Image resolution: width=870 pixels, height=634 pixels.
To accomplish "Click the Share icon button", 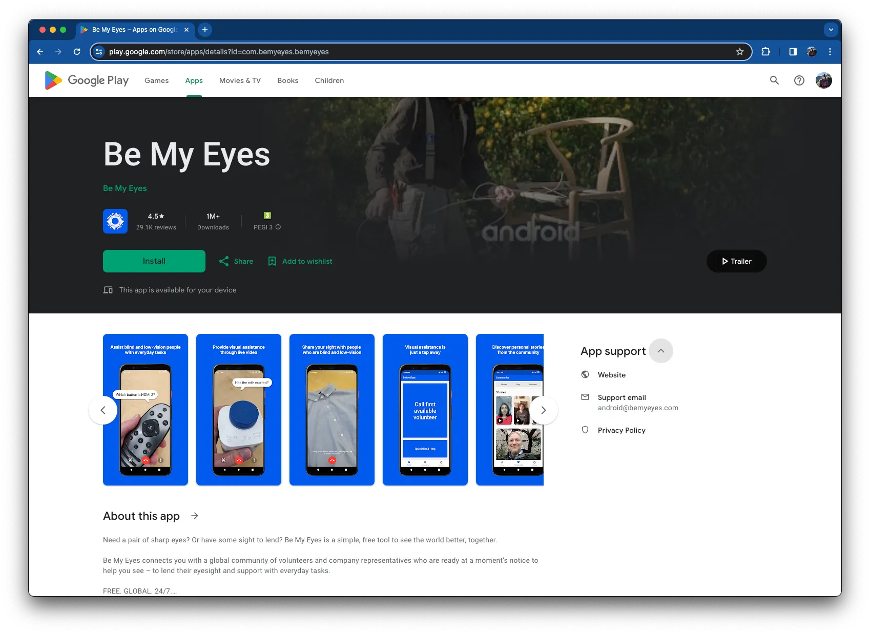I will [224, 261].
